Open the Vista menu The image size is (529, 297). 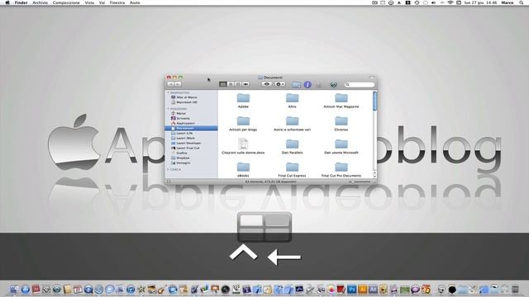pyautogui.click(x=89, y=2)
